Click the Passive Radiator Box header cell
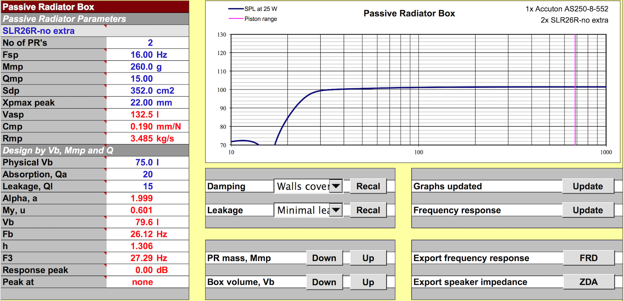The height and width of the screenshot is (301, 624). click(x=94, y=7)
